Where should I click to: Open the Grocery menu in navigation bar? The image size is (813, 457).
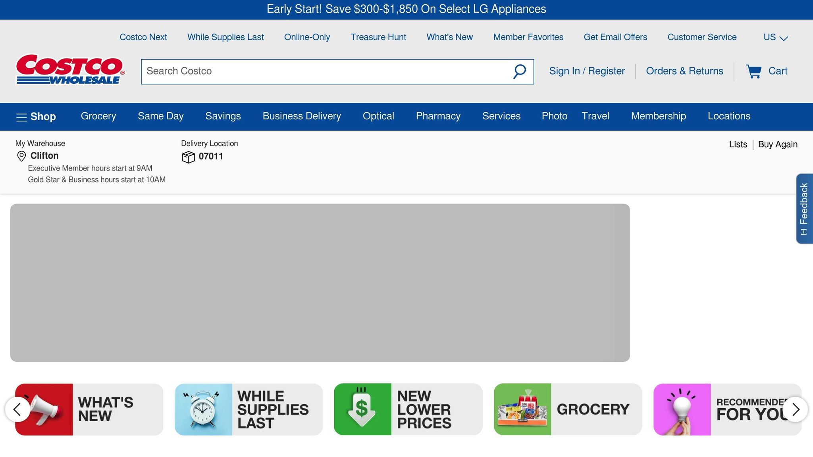click(98, 116)
